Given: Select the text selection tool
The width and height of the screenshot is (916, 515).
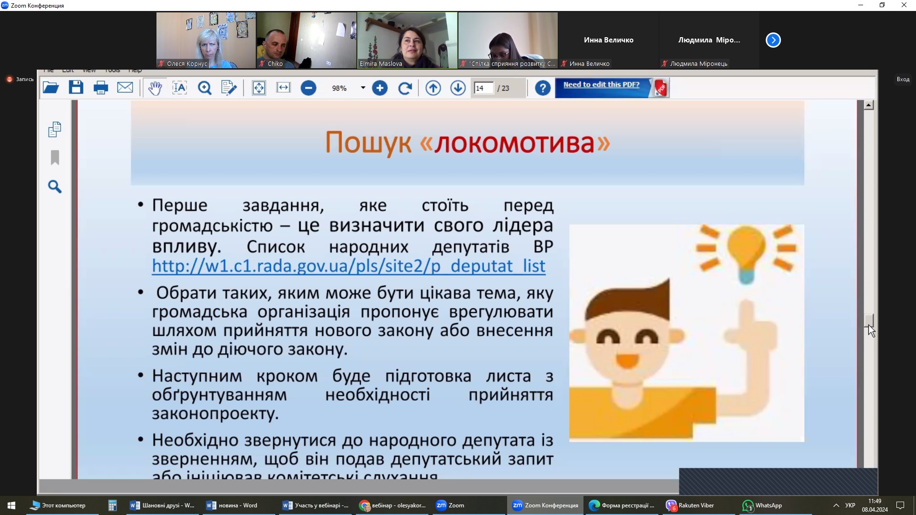Looking at the screenshot, I should click(179, 88).
